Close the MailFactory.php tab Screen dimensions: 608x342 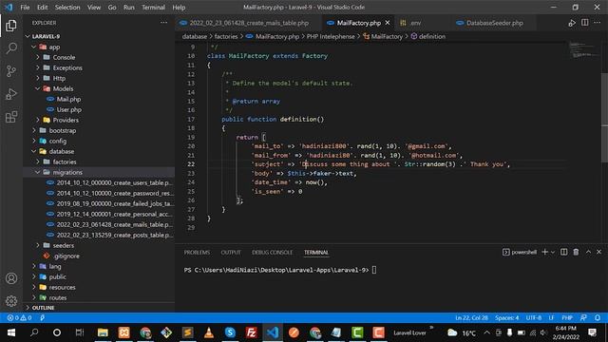(x=387, y=23)
